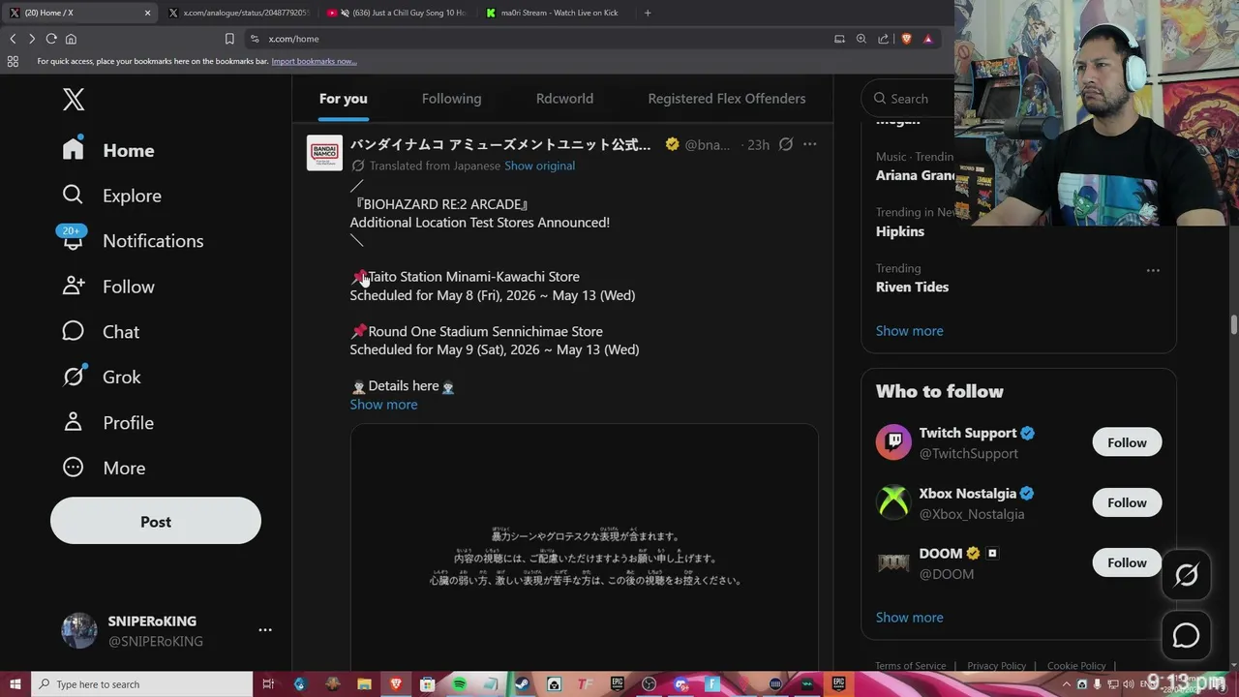The image size is (1239, 697).
Task: Open Explore search icon in sidebar
Action: coord(74,195)
